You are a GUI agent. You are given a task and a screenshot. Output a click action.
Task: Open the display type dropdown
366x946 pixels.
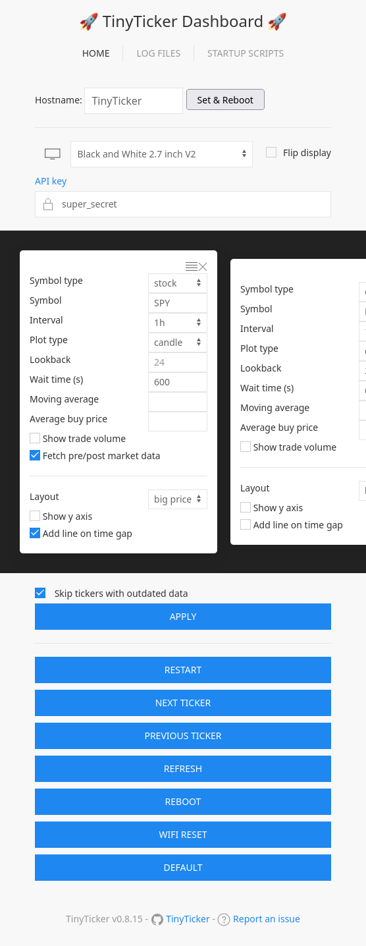161,154
